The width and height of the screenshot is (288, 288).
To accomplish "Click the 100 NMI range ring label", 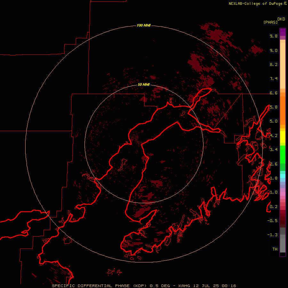I will [144, 25].
